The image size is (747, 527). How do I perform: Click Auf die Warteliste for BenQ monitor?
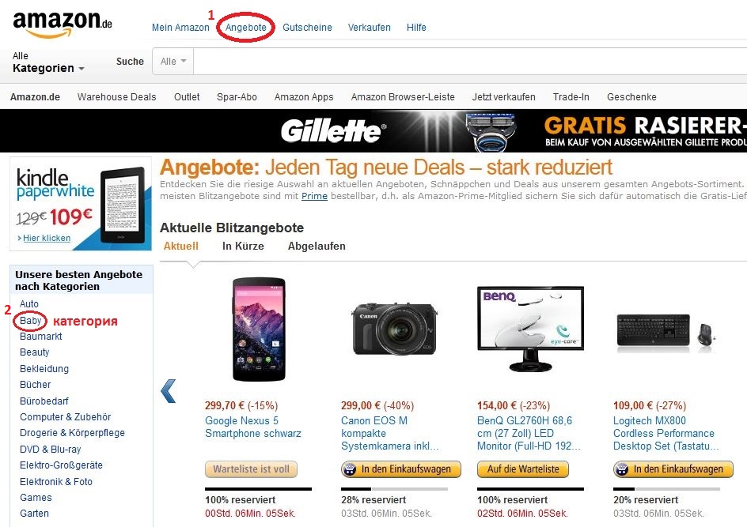coord(523,469)
